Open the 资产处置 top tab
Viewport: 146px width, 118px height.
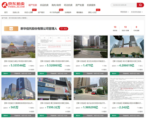80,5
